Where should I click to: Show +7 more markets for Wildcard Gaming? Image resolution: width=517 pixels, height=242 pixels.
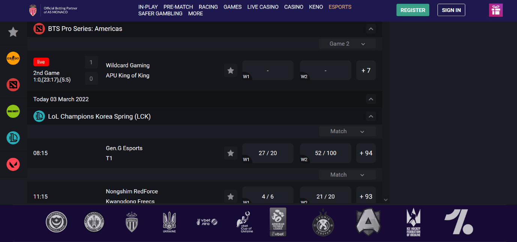point(366,70)
